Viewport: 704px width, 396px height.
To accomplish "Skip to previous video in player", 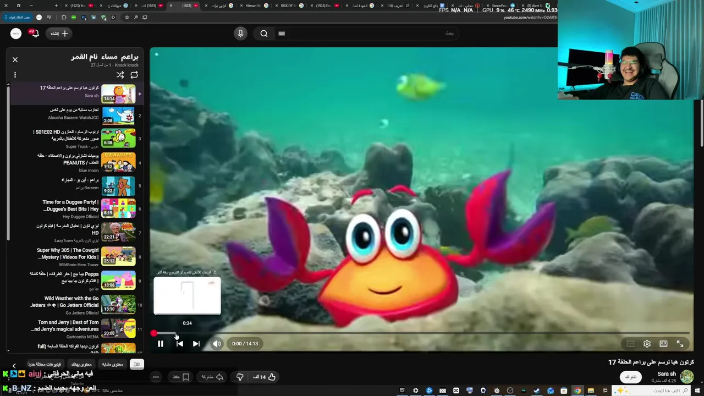I will pos(179,344).
